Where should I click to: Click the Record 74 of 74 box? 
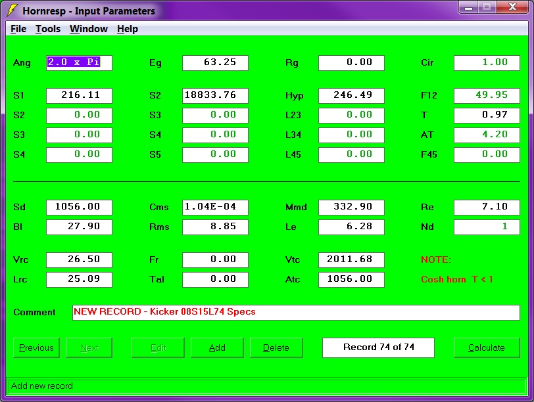point(378,347)
